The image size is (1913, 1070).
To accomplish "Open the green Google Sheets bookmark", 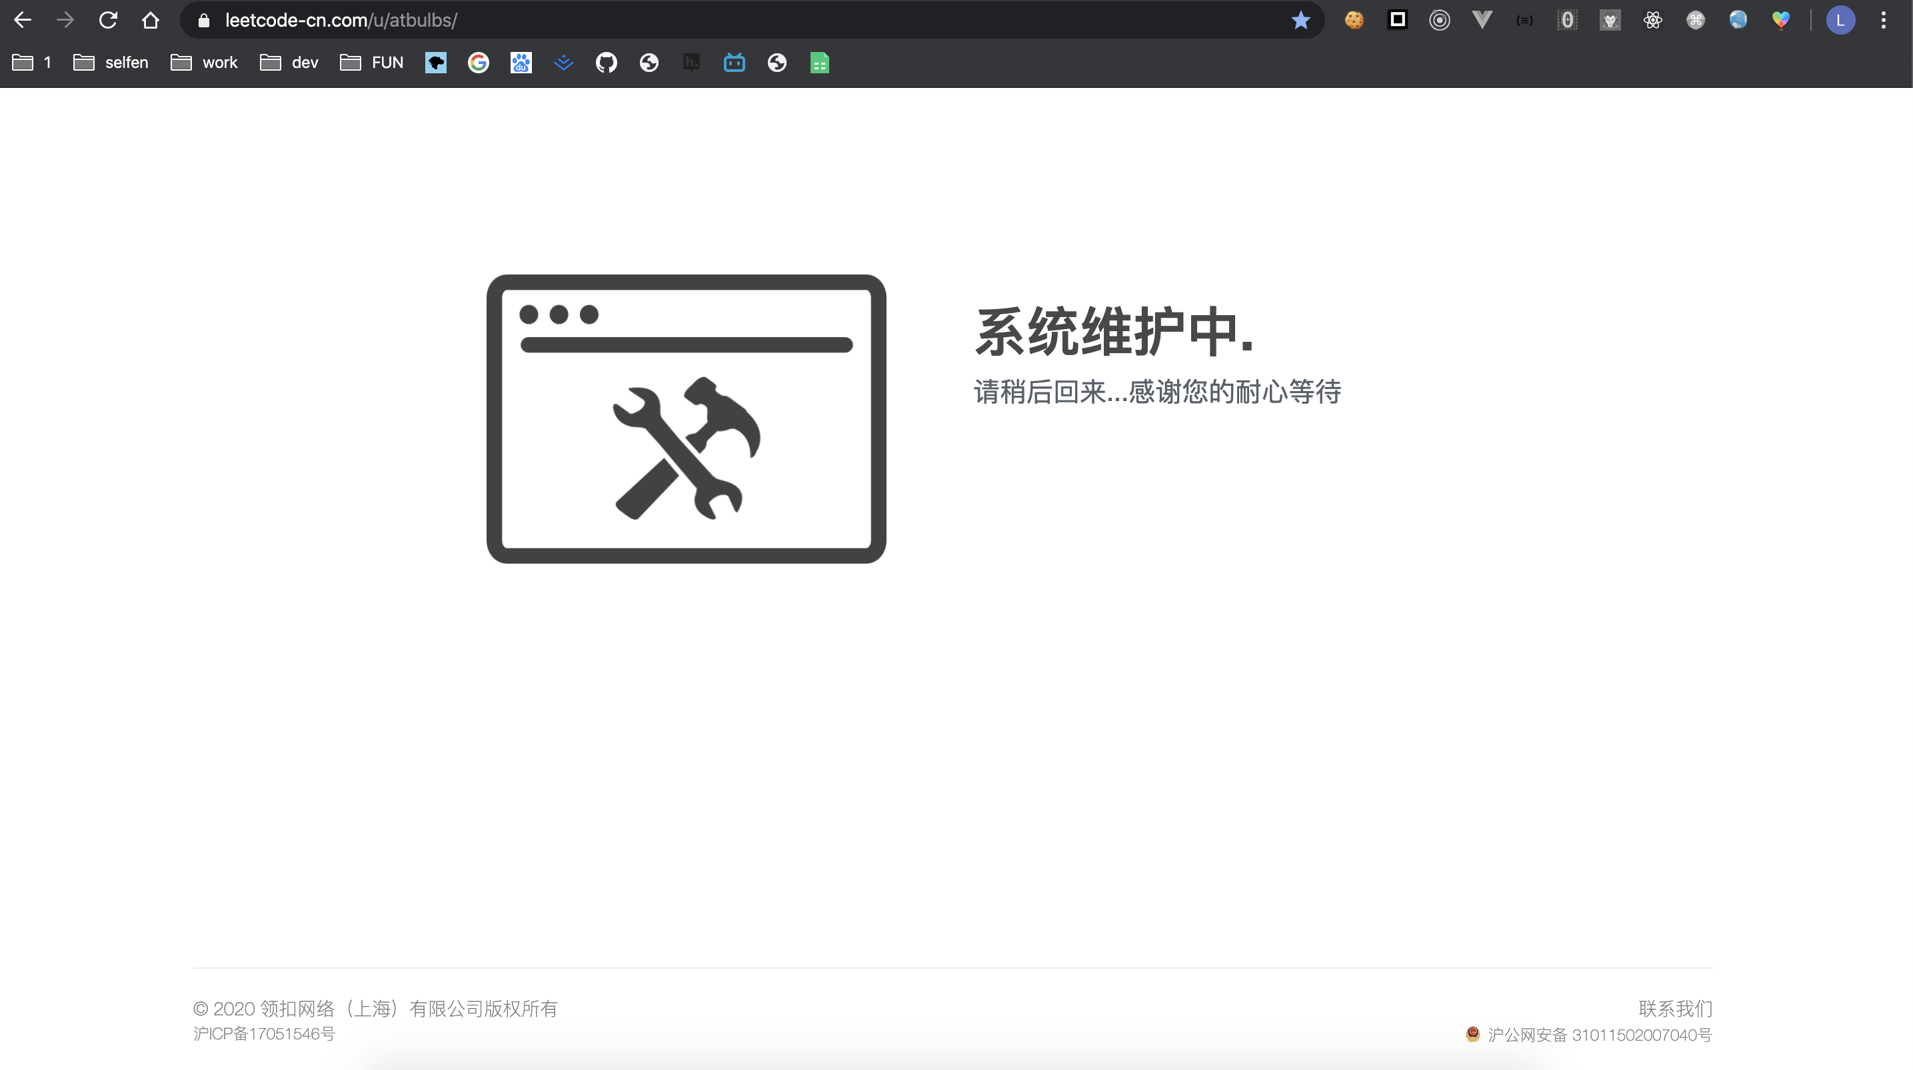I will tap(819, 63).
